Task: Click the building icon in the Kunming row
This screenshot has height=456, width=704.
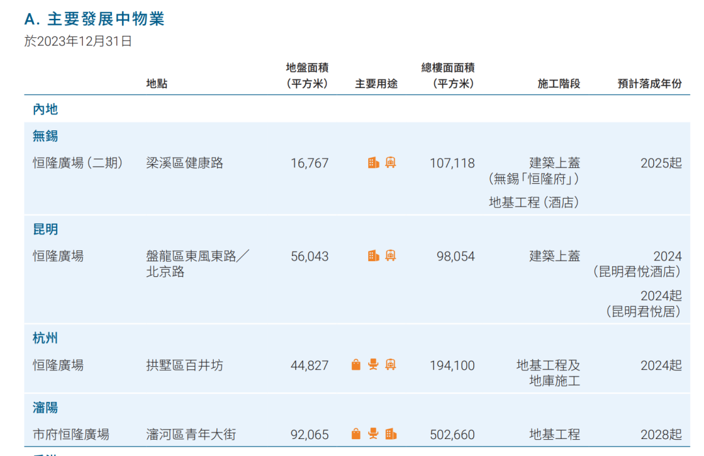Action: pyautogui.click(x=374, y=256)
